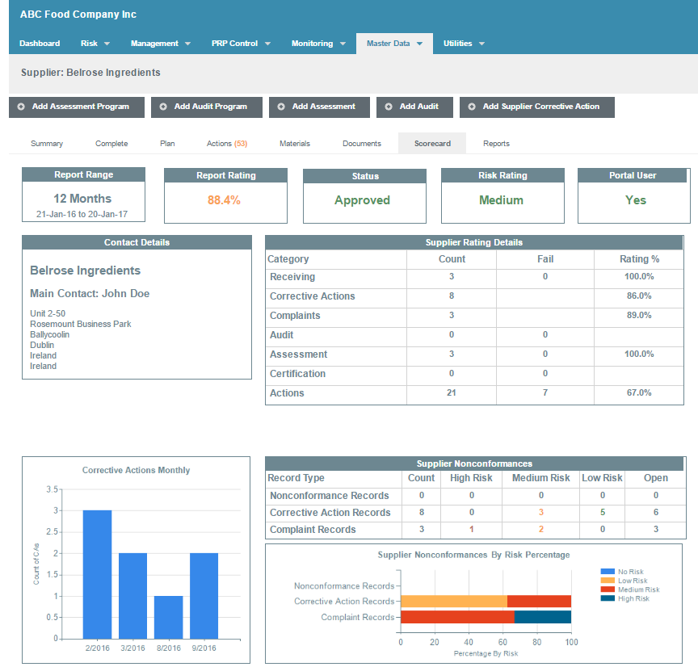Screen dimensions: 698x667
Task: Click the Medium risk rating value
Action: (x=501, y=200)
